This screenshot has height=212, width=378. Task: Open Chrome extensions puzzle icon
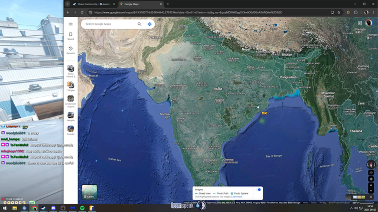pos(356,12)
